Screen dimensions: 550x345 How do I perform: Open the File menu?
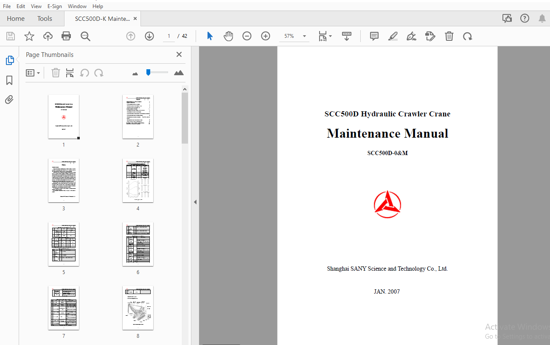point(7,6)
